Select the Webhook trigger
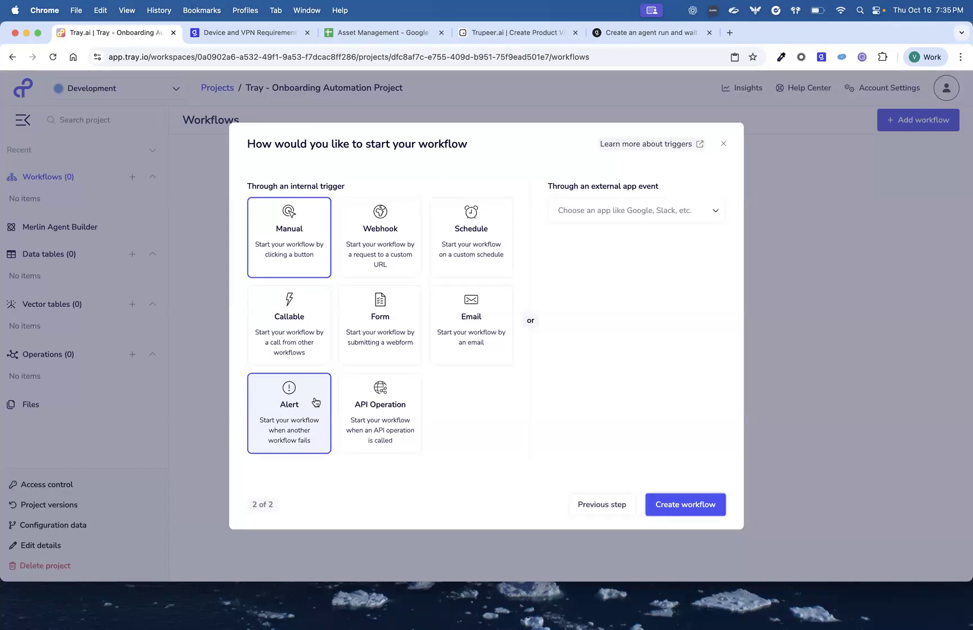Viewport: 973px width, 630px height. (380, 237)
